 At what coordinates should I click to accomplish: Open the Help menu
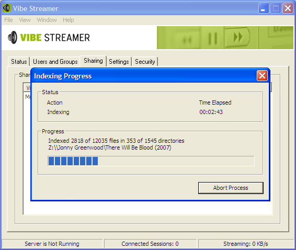pyautogui.click(x=69, y=20)
